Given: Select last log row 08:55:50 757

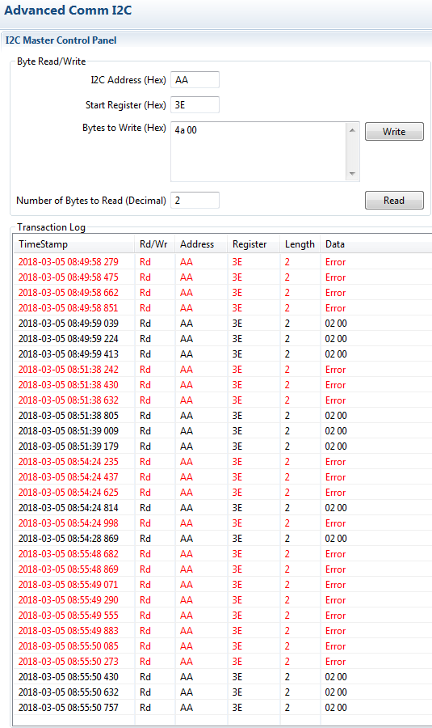Looking at the screenshot, I should [x=223, y=708].
